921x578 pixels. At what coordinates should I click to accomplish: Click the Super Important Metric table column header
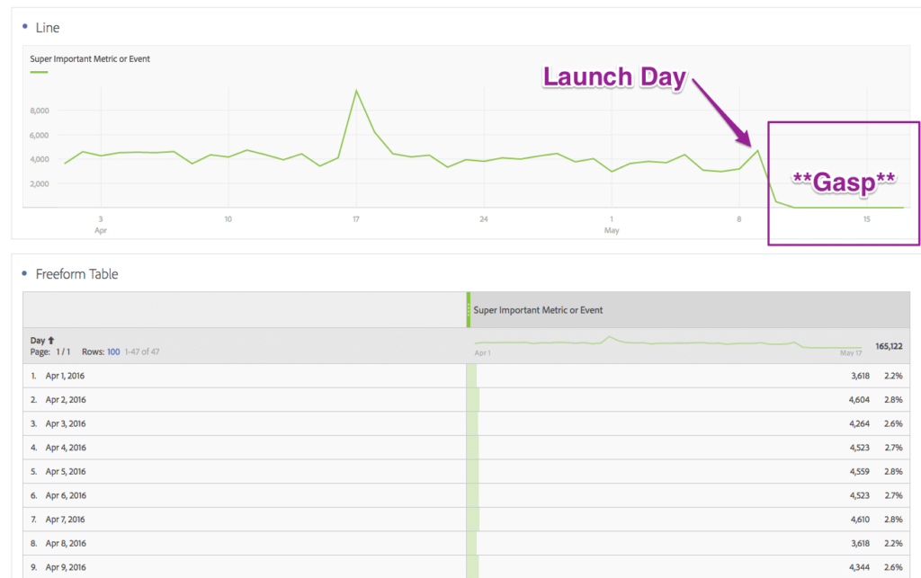tap(538, 310)
